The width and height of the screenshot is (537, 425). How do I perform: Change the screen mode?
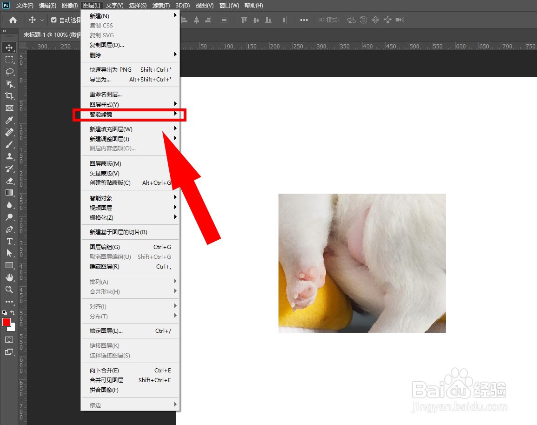click(9, 352)
